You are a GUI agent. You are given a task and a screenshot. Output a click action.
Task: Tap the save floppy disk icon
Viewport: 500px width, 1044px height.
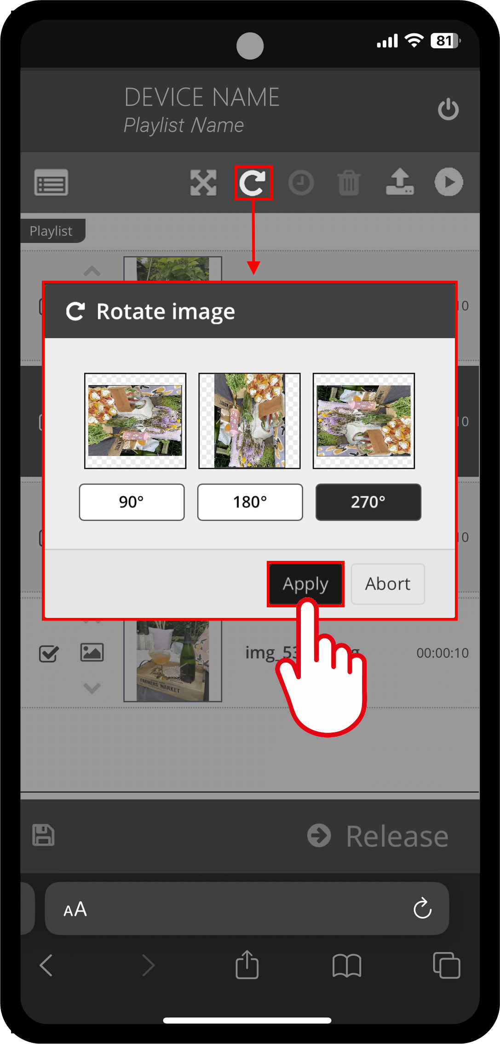[x=44, y=835]
